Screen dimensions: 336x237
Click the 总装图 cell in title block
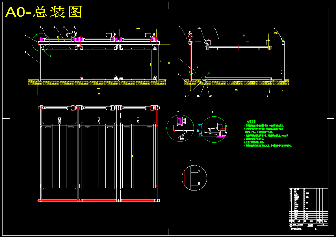(310, 225)
